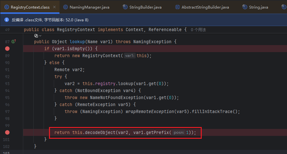Click the Referenceable interface name
Screen dimensions: 287x154
pos(165,30)
